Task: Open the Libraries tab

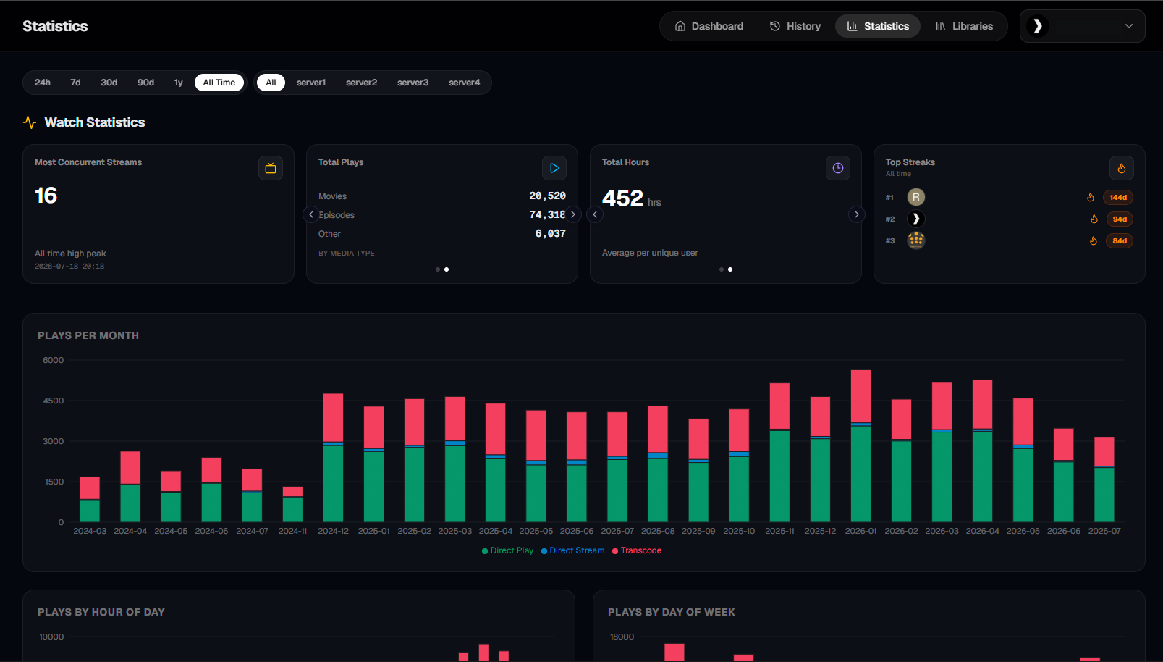Action: 964,26
